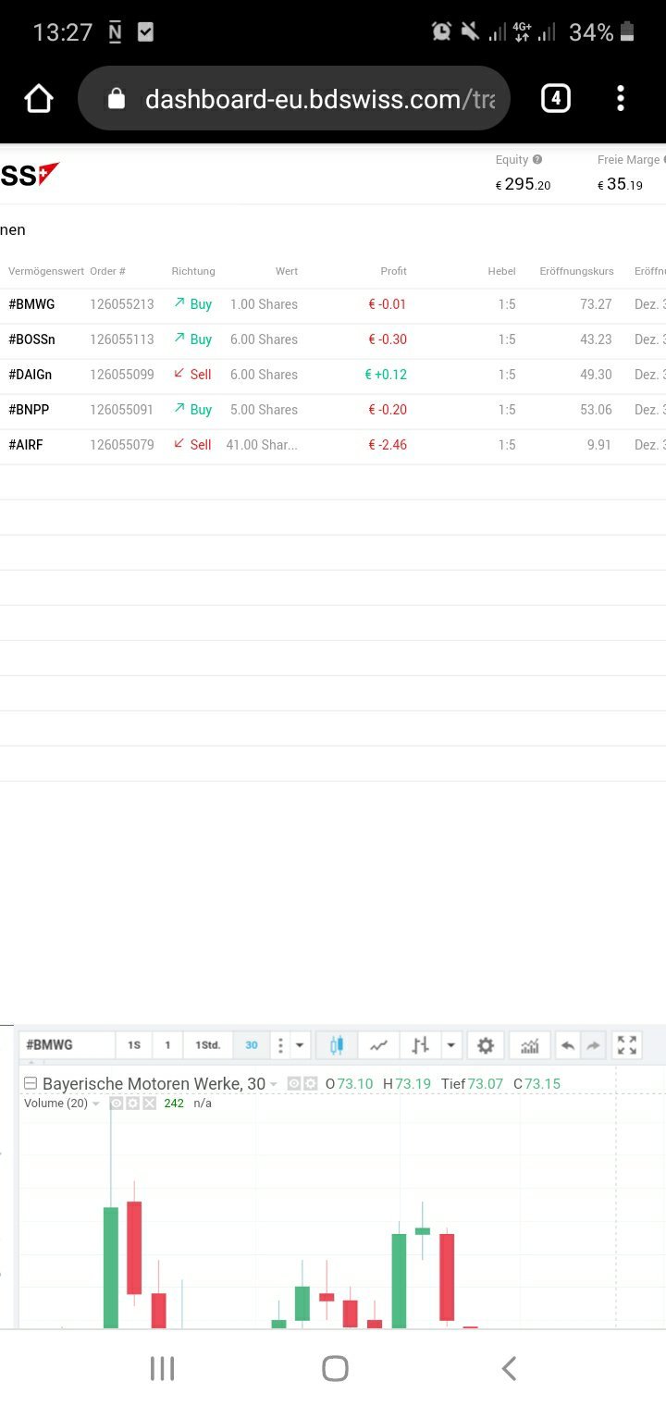The width and height of the screenshot is (666, 1406).
Task: Open Volume (20) indicator dropdown
Action: click(x=96, y=1104)
